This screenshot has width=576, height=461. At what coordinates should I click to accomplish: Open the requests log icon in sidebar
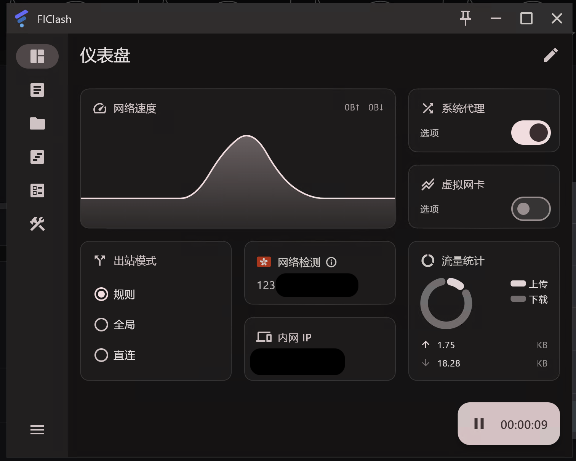37,157
